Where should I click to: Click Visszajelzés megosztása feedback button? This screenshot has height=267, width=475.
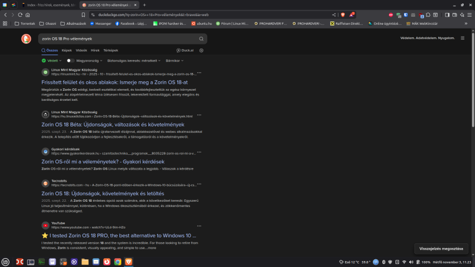click(x=441, y=249)
